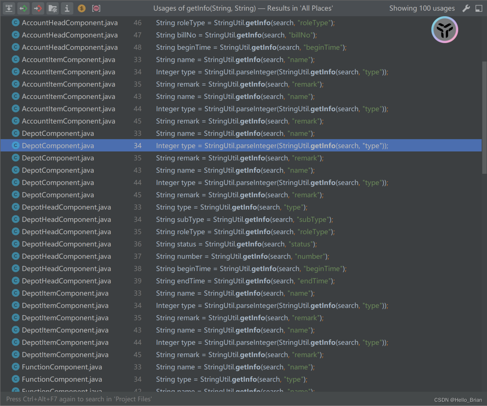Viewport: 487px width, 406px height.
Task: Select DepotComponent.java line 33 name usage
Action: coord(241,133)
